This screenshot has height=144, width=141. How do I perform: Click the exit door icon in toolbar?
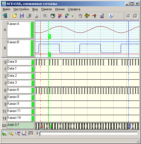pos(5,16)
